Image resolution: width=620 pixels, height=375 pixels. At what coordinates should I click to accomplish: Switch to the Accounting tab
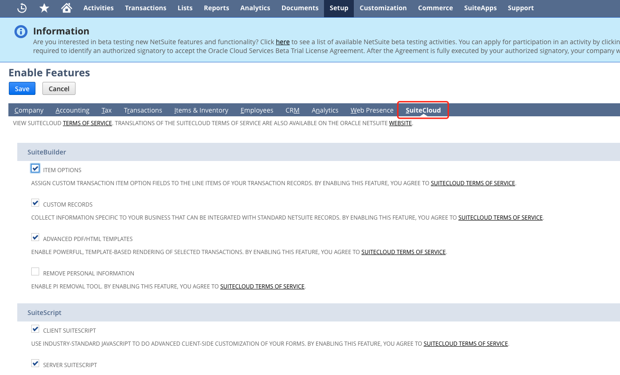pos(72,110)
